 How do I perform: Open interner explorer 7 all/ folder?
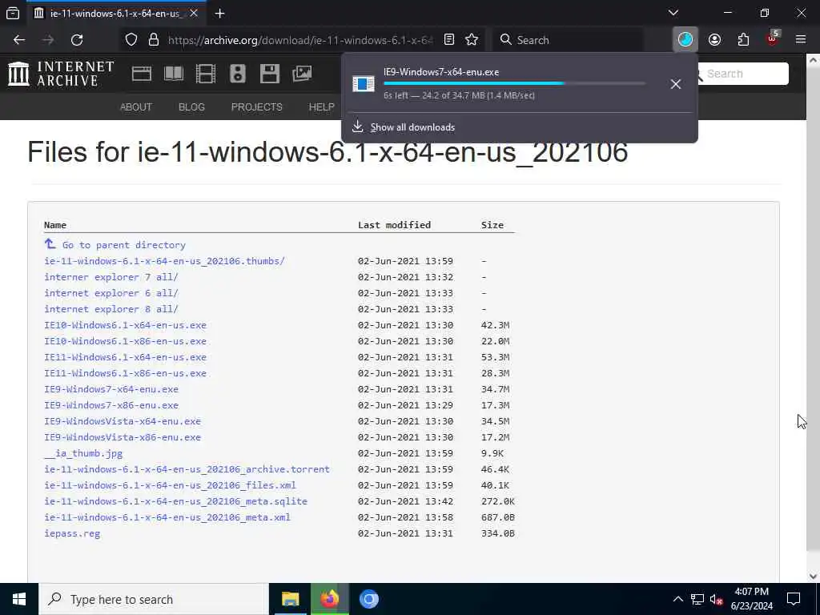(111, 277)
